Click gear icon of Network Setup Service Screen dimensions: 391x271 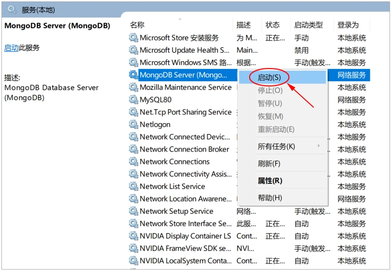pyautogui.click(x=133, y=211)
